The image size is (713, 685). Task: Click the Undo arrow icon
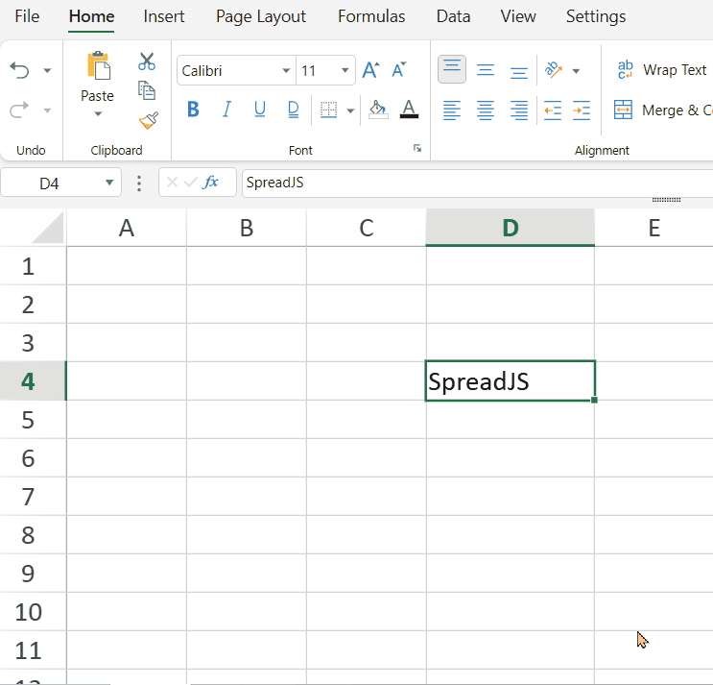tap(19, 70)
